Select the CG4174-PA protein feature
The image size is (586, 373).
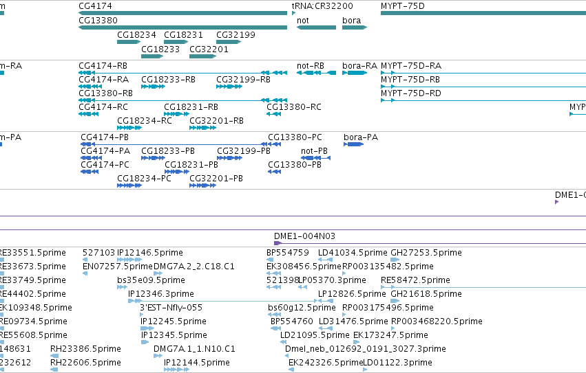(x=91, y=158)
